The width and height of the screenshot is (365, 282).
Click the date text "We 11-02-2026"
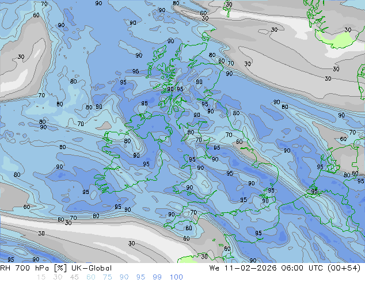click(243, 268)
